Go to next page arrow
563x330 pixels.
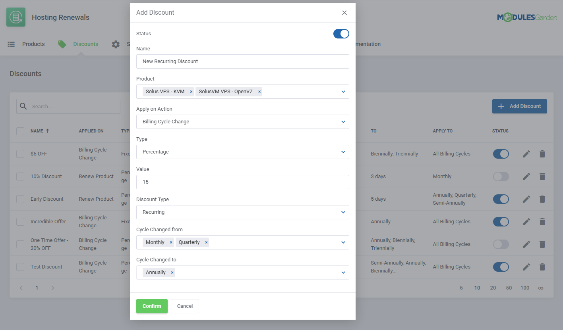pyautogui.click(x=52, y=288)
